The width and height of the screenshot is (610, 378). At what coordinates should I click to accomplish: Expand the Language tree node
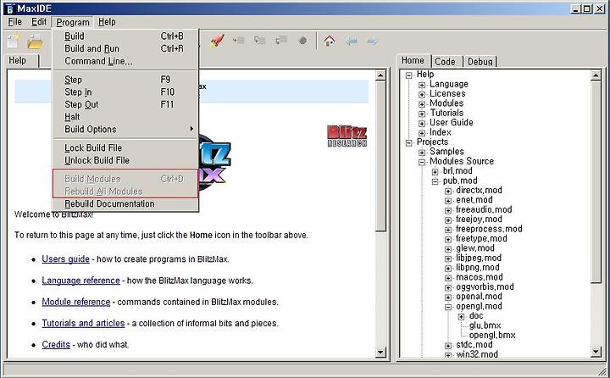tap(422, 85)
